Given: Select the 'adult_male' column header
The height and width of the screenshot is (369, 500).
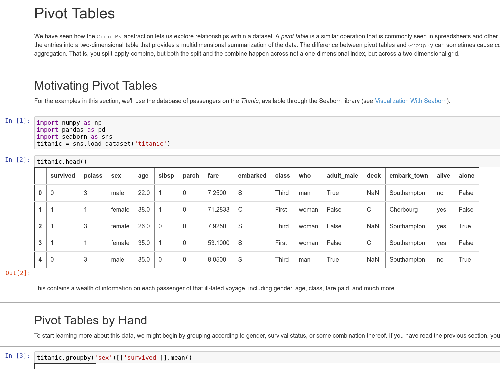Looking at the screenshot, I should pyautogui.click(x=342, y=176).
